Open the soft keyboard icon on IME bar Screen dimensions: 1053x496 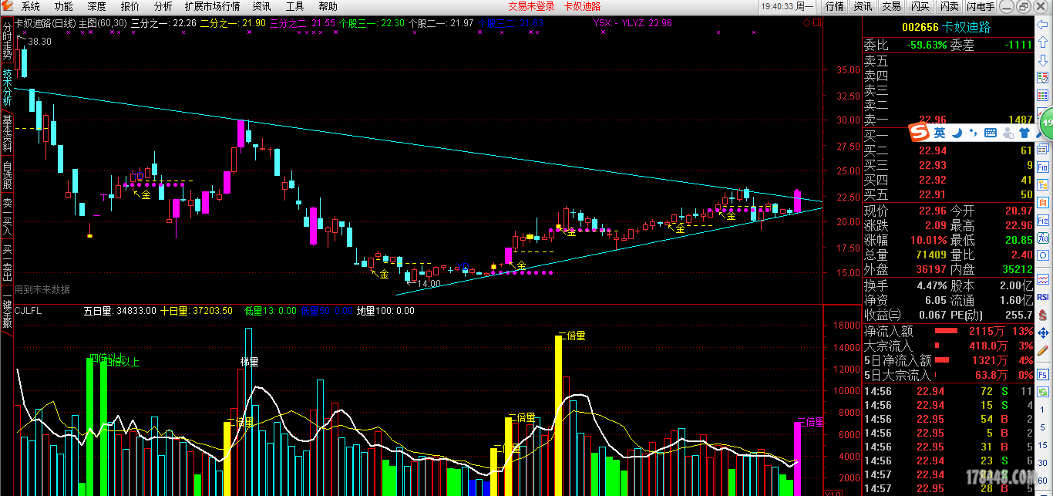click(990, 133)
